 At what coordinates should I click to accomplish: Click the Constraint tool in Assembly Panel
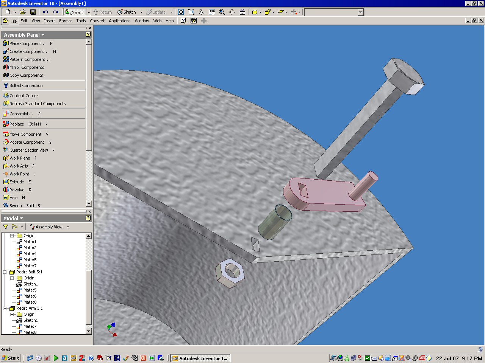21,114
